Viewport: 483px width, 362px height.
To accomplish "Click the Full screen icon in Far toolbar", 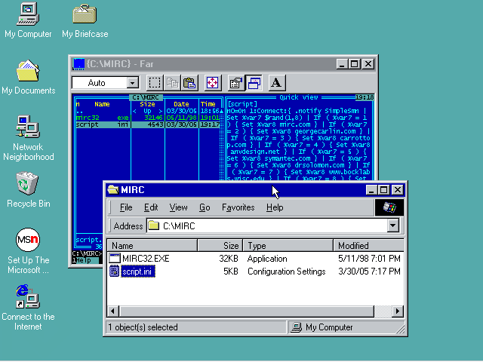I will click(x=213, y=83).
